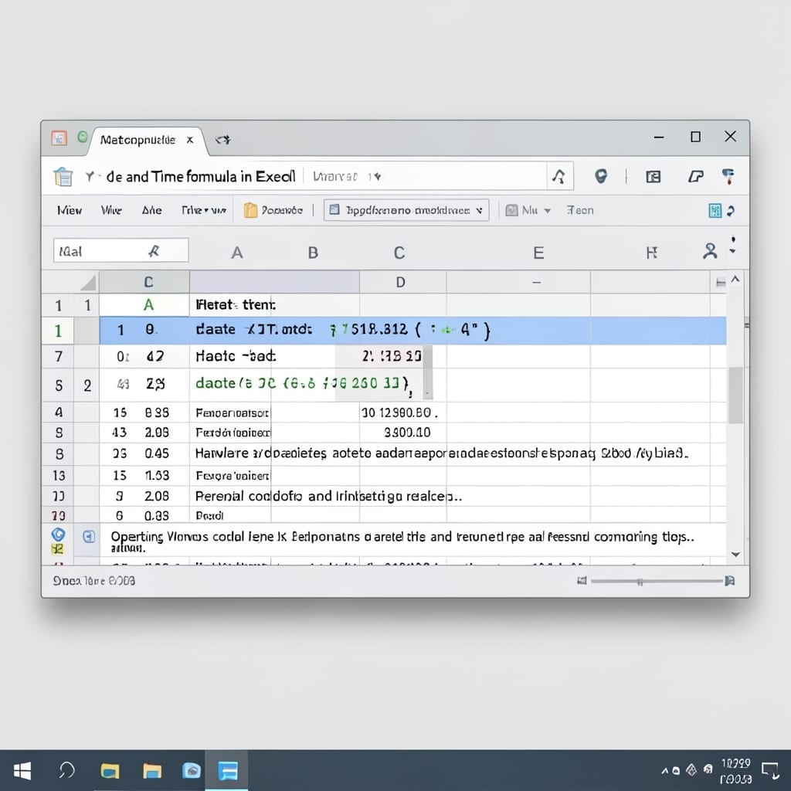
Task: Open the Wiwe menu
Action: 111,210
